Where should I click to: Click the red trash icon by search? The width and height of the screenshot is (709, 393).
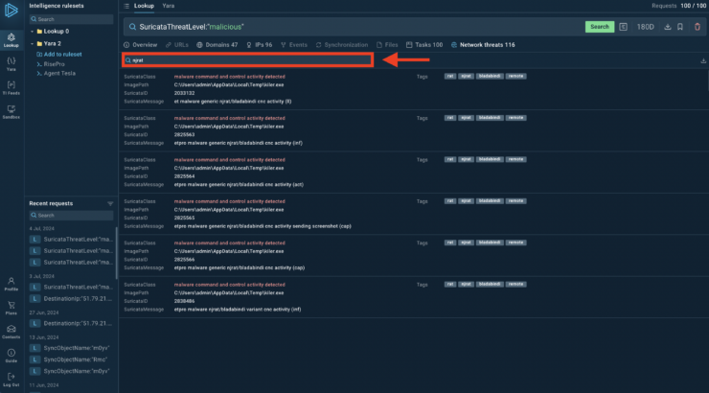click(696, 27)
